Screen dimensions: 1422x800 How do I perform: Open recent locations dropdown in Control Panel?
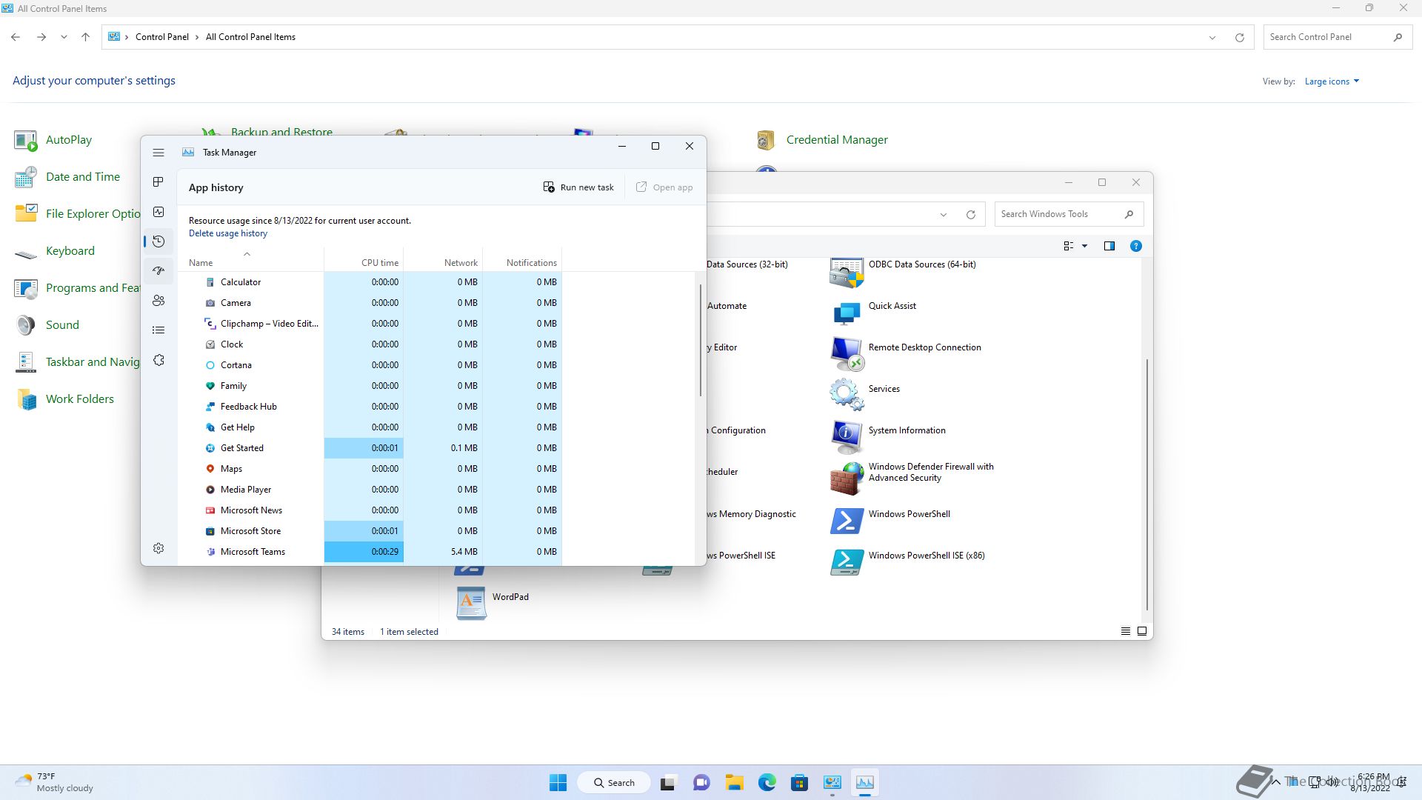(x=64, y=37)
